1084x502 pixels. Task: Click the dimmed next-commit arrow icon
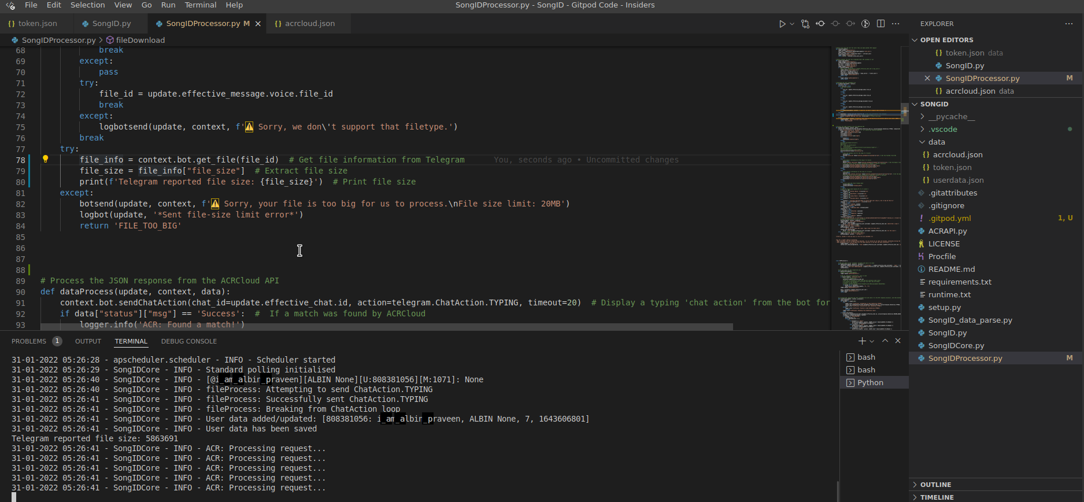[850, 24]
